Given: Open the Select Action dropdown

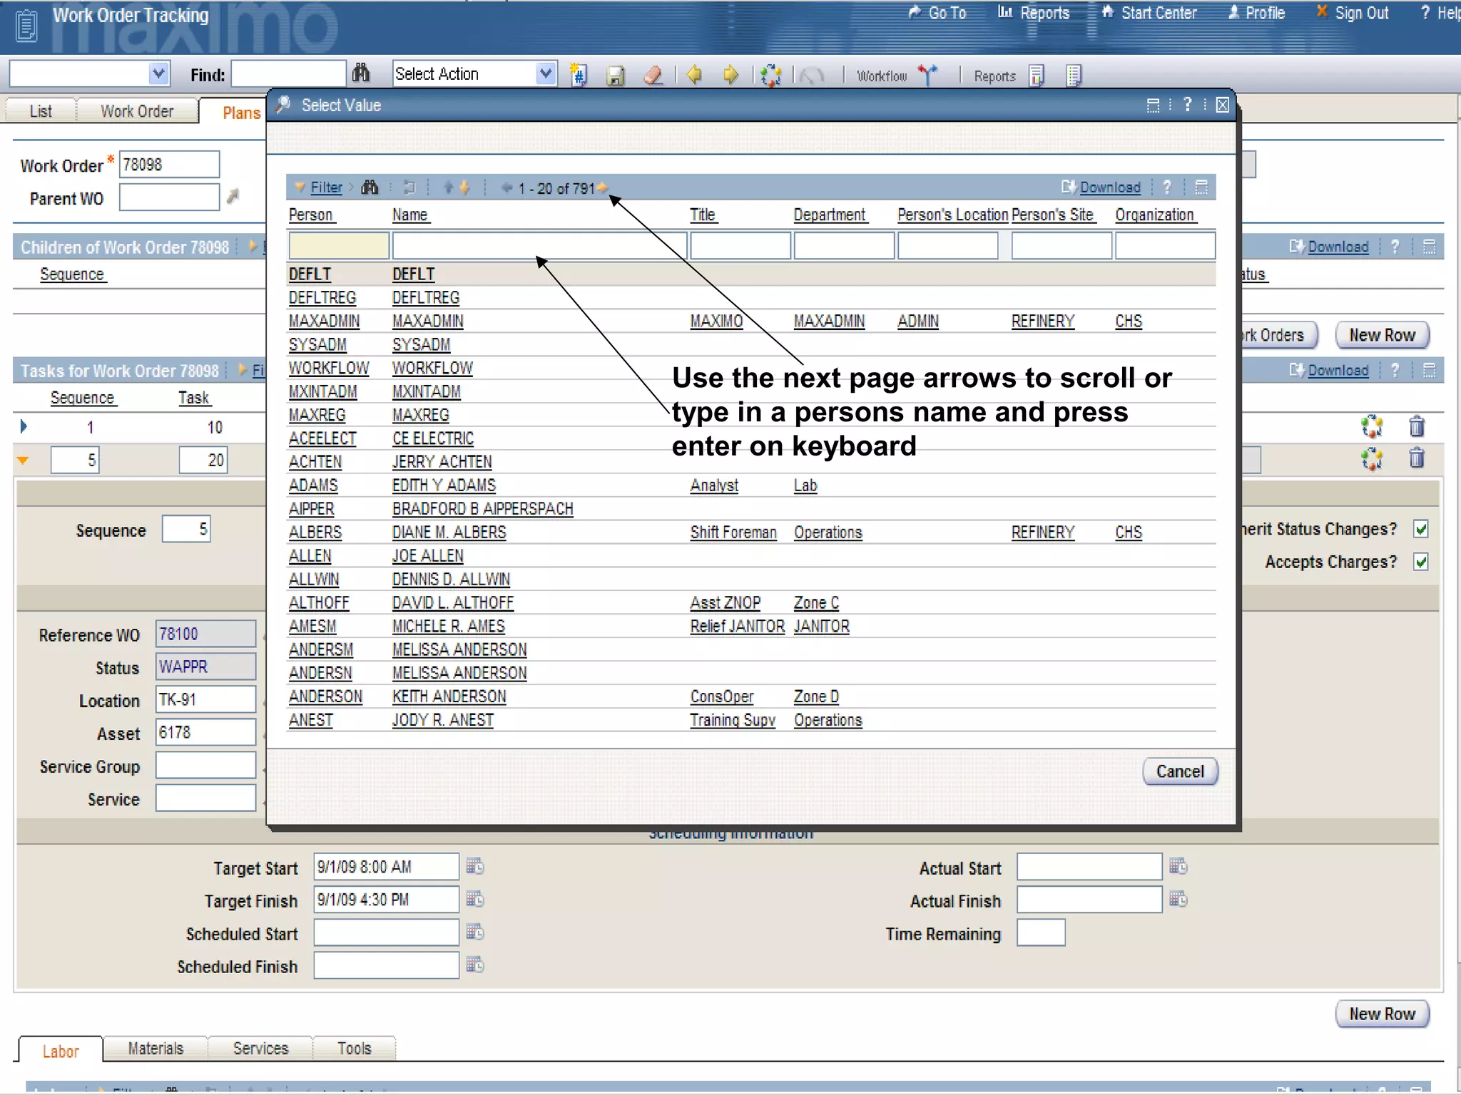Looking at the screenshot, I should [545, 73].
